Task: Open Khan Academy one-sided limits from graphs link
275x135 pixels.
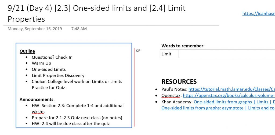Action: coord(234,102)
